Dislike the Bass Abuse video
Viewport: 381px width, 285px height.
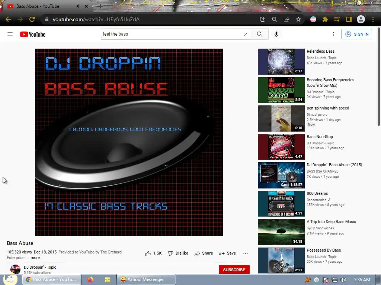point(178,253)
